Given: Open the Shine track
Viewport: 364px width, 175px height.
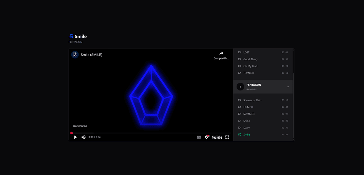Looking at the screenshot, I should 247,121.
